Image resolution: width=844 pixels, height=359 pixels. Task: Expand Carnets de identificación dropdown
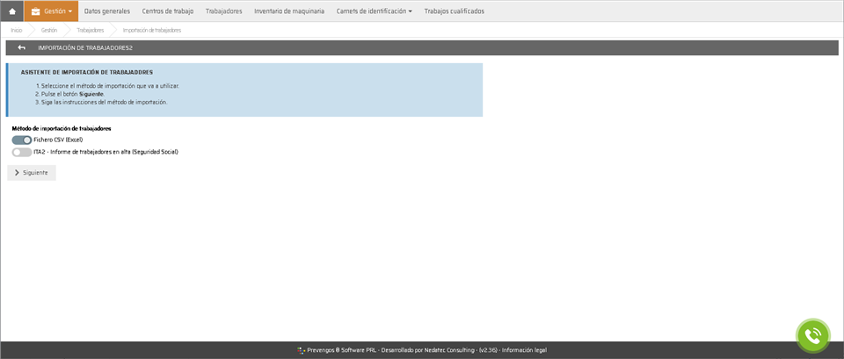(x=375, y=11)
